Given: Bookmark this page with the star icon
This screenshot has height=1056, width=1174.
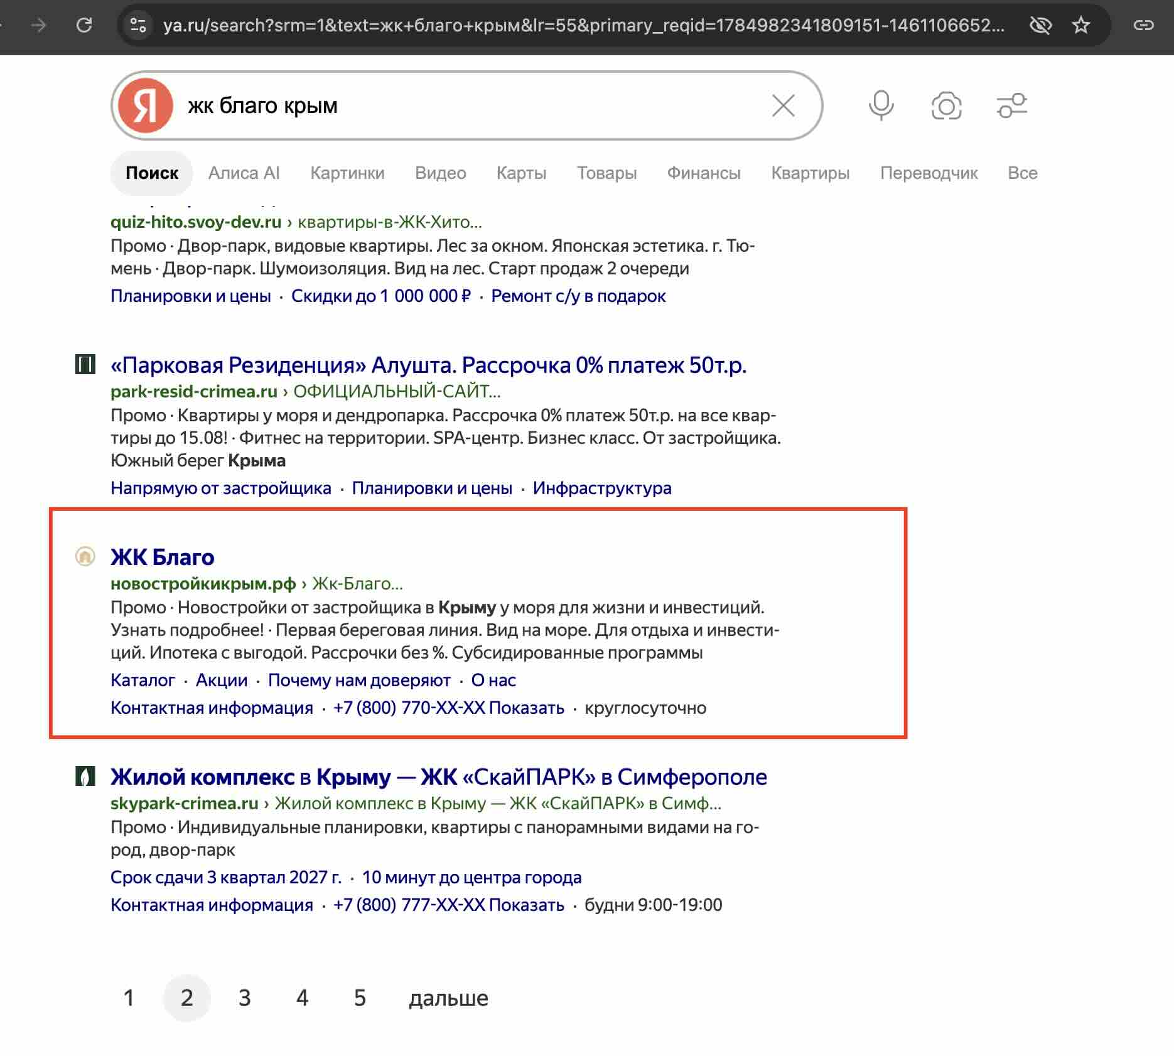Looking at the screenshot, I should click(x=1080, y=25).
